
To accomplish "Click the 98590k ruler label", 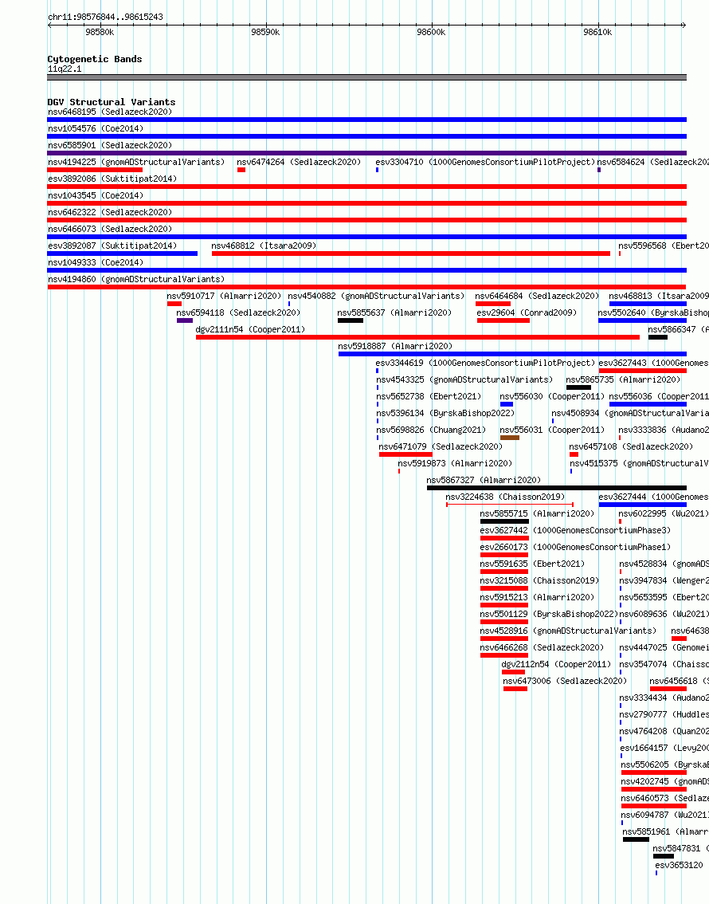I will point(265,32).
